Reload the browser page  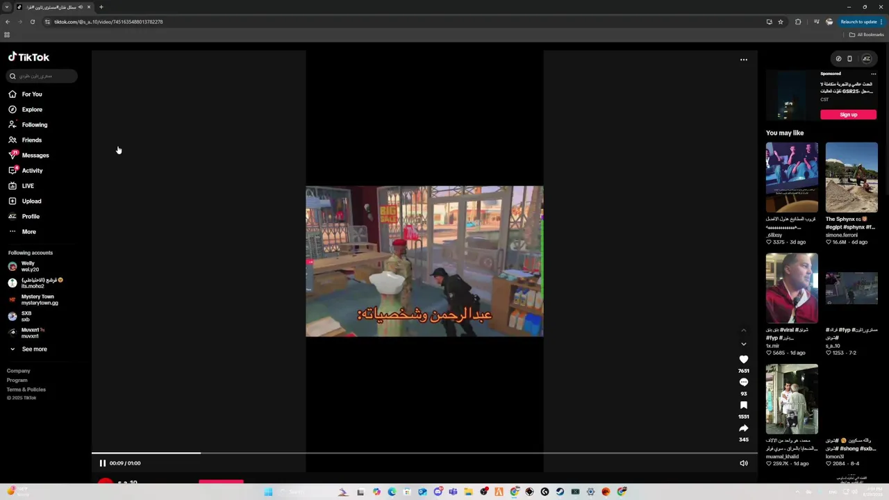32,22
